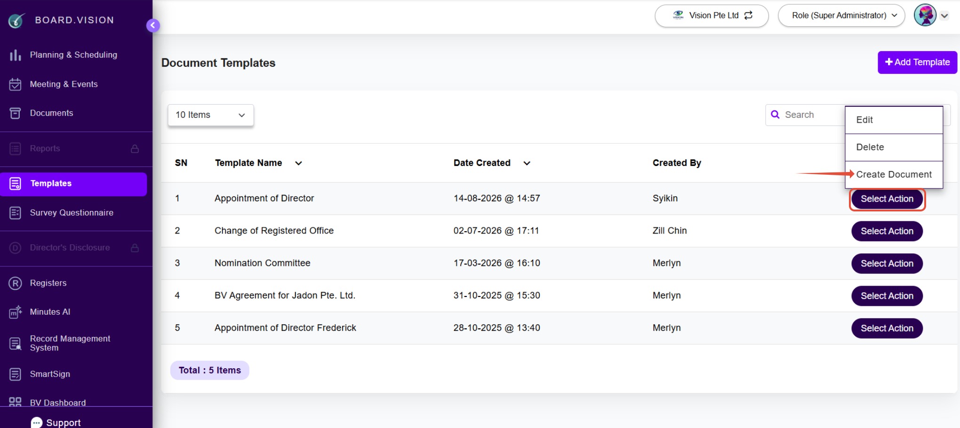The image size is (960, 428).
Task: Click the SmartSign document icon
Action: [x=15, y=374]
